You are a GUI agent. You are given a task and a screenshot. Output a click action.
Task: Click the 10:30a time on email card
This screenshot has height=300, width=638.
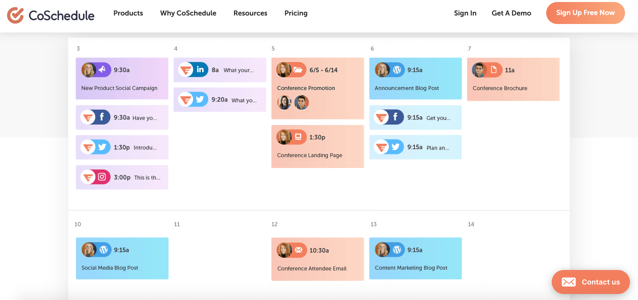click(x=319, y=250)
